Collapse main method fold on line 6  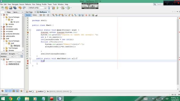[x=30, y=30]
